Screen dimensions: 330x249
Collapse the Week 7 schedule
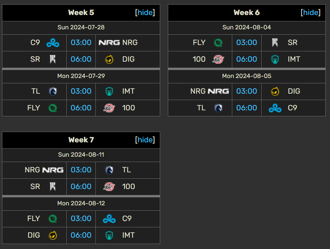click(x=145, y=140)
